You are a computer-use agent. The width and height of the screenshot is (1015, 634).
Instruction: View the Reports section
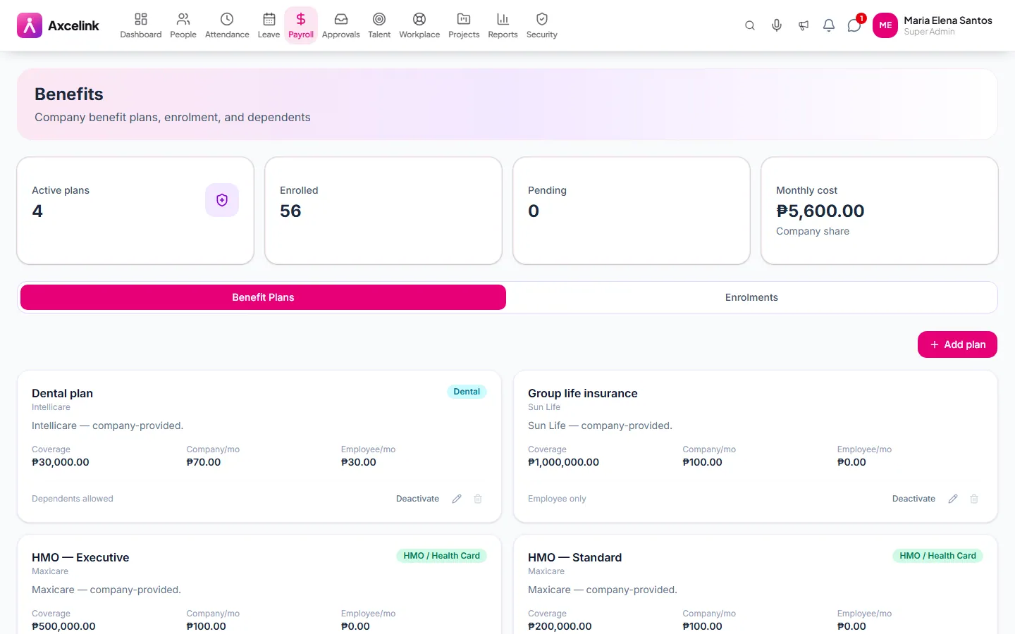503,25
